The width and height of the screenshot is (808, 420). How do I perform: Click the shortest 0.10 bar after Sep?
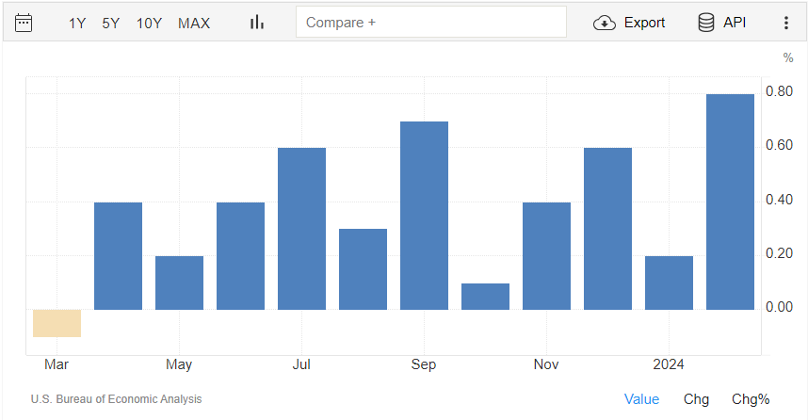pyautogui.click(x=485, y=297)
